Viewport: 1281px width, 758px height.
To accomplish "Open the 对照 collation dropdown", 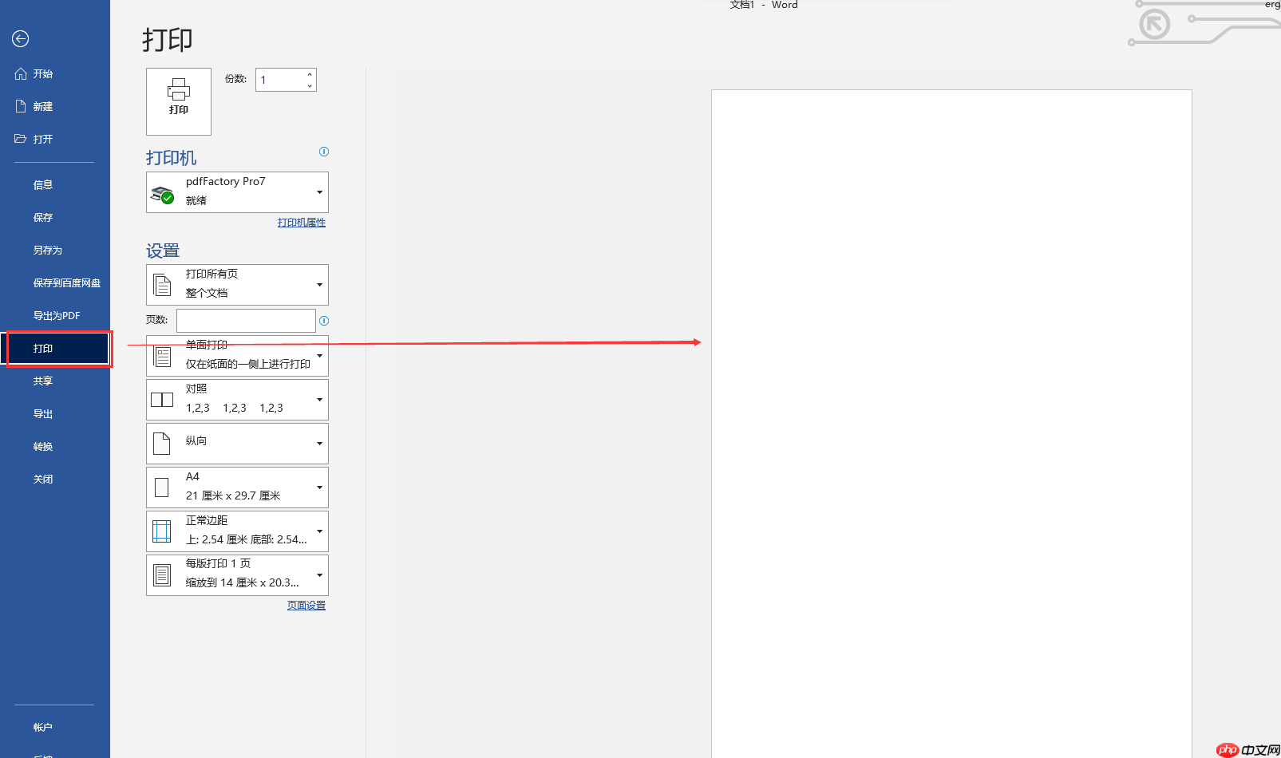I will pos(237,400).
